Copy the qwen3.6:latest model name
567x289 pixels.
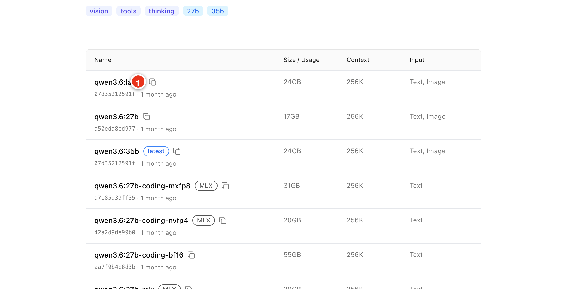[153, 82]
